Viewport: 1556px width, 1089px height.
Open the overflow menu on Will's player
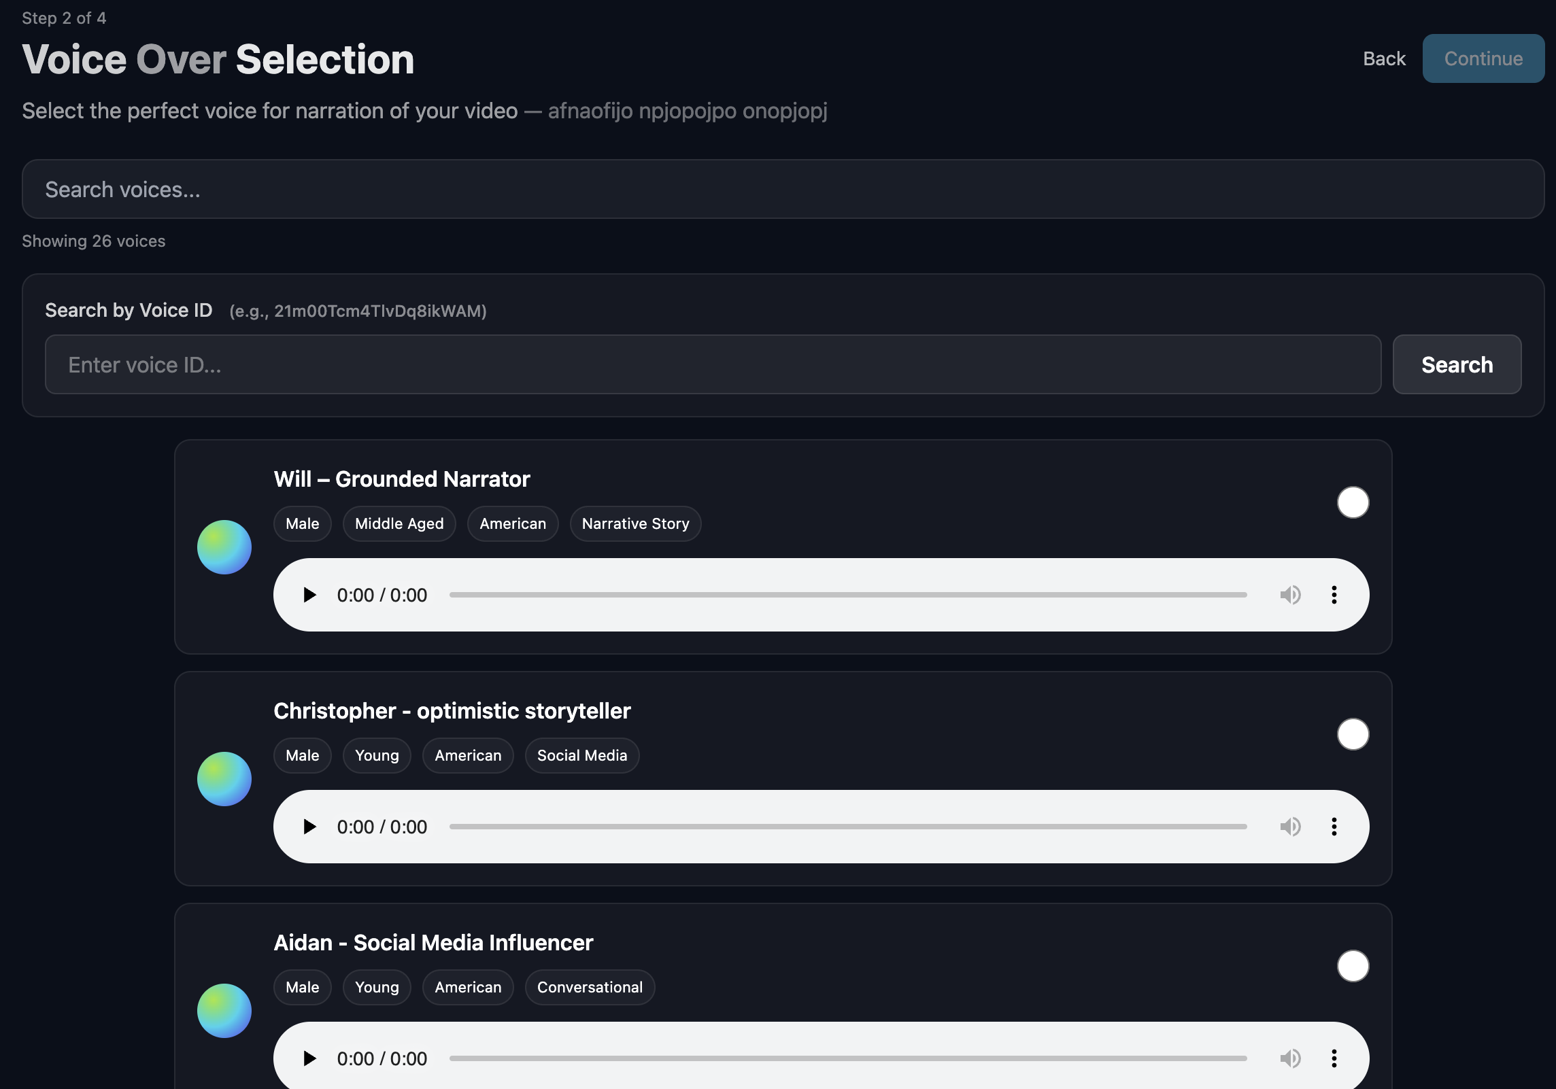(x=1334, y=594)
